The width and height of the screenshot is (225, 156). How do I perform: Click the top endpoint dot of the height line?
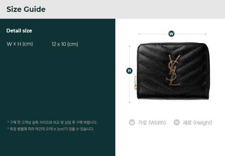point(129,46)
